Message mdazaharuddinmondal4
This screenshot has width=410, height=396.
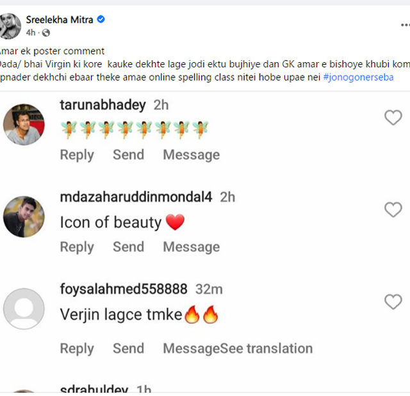pos(191,247)
